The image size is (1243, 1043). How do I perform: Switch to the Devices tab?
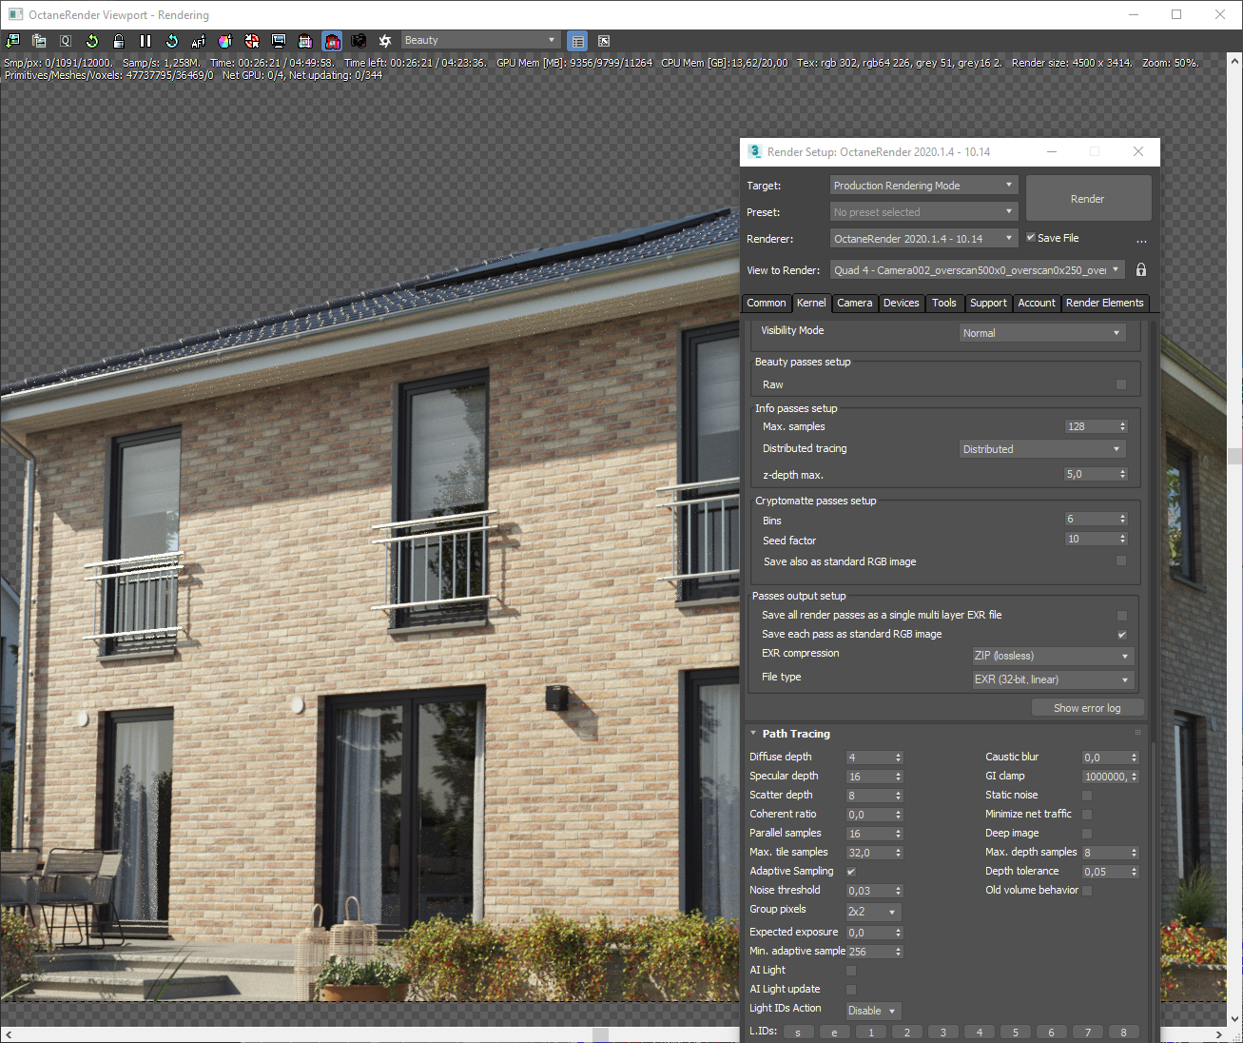coord(901,303)
